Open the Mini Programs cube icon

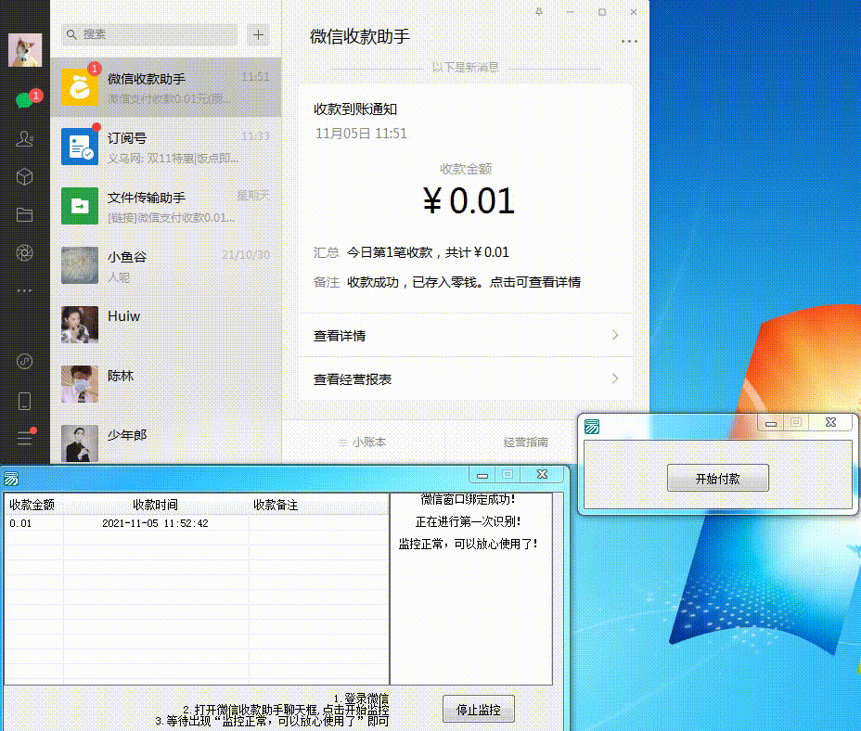[25, 176]
